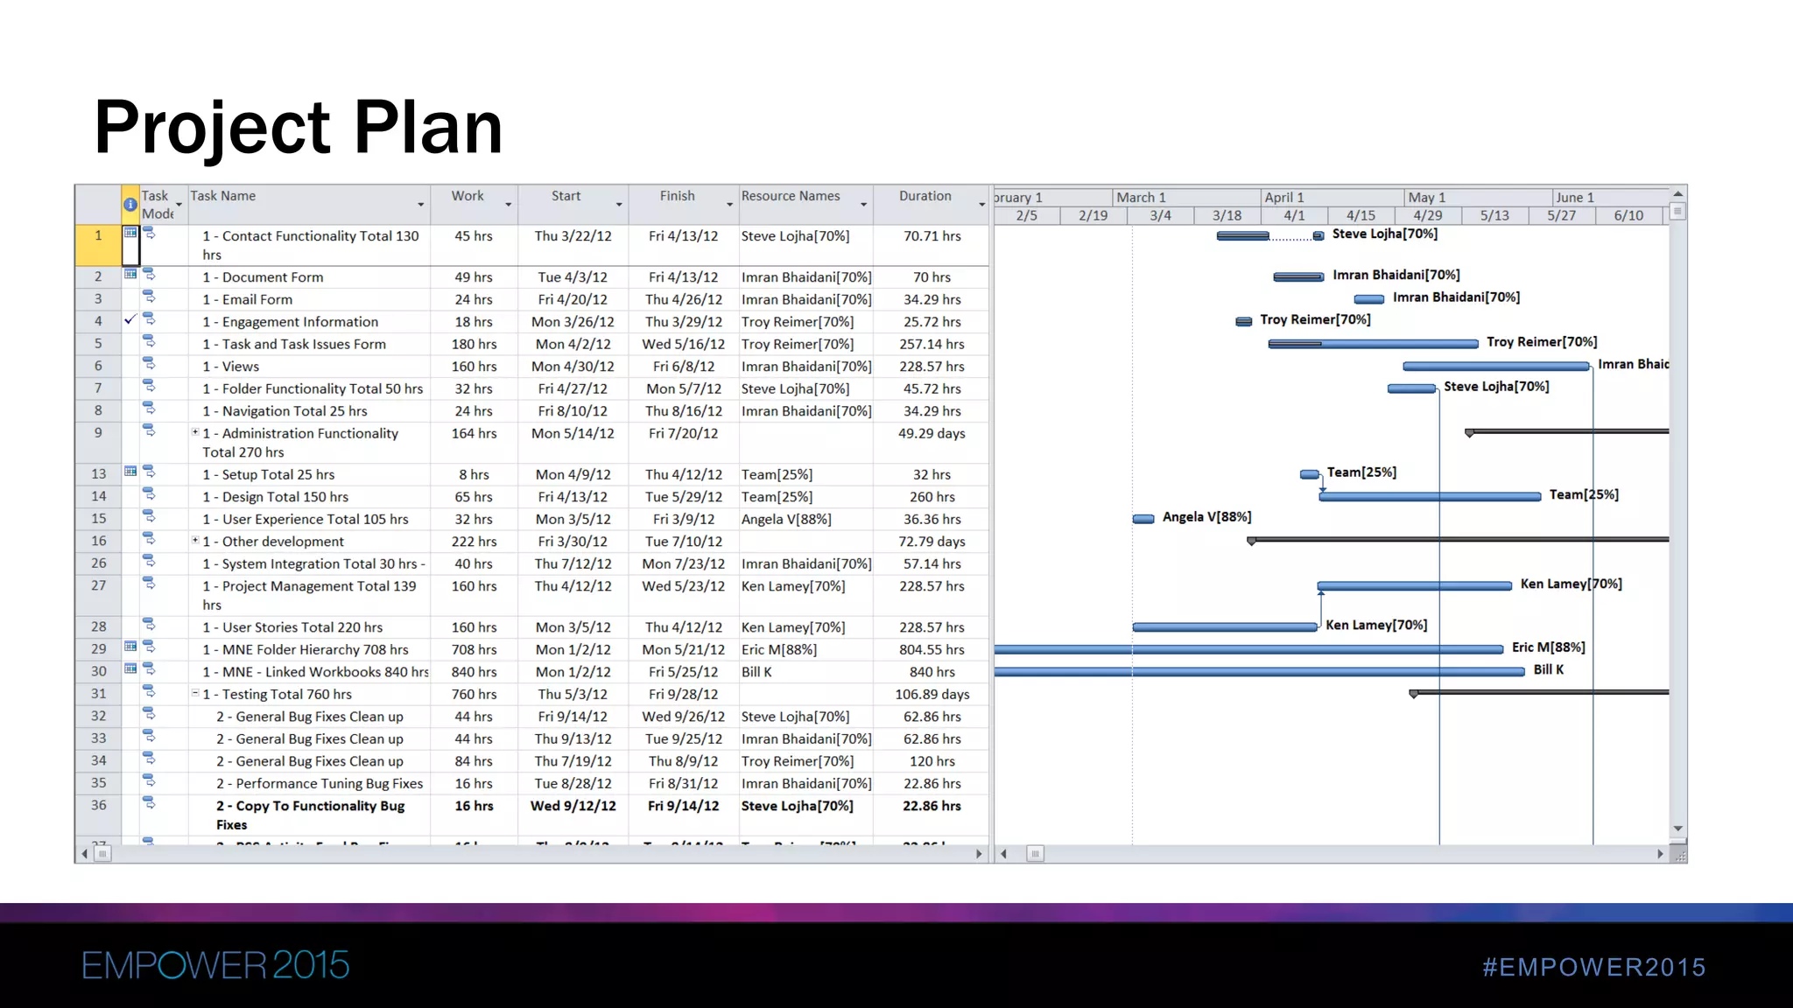The width and height of the screenshot is (1793, 1008).
Task: Click the Gantt vertical scrollbar up arrow
Action: point(1677,193)
